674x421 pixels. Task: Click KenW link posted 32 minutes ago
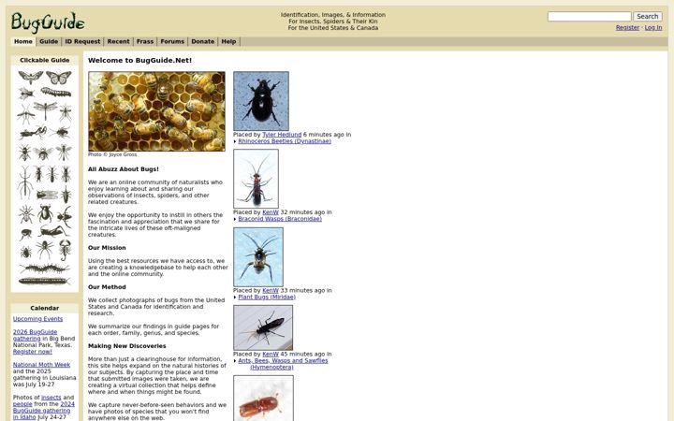click(271, 212)
